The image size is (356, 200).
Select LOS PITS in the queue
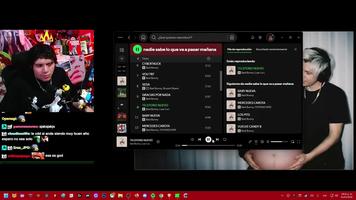[263, 117]
